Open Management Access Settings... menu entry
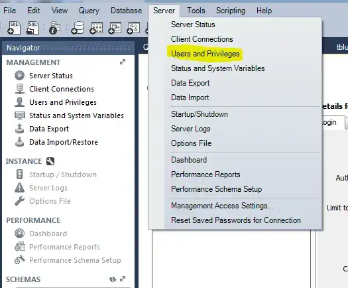348x288 pixels. 222,206
